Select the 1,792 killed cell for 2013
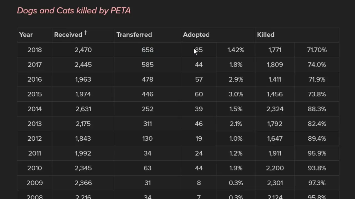Image resolution: width=355 pixels, height=199 pixels. pyautogui.click(x=275, y=124)
